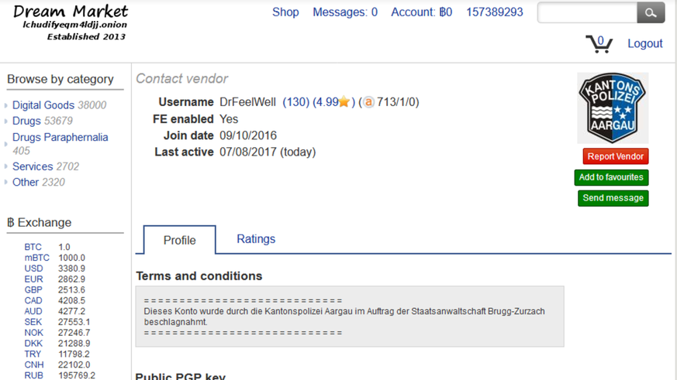677x380 pixels.
Task: Click the EUR rate value 2862.9
Action: click(x=71, y=279)
